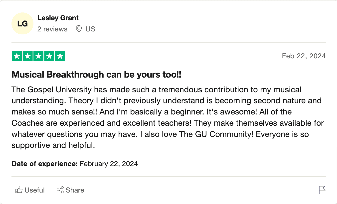Click the Date of experience label

[45, 164]
